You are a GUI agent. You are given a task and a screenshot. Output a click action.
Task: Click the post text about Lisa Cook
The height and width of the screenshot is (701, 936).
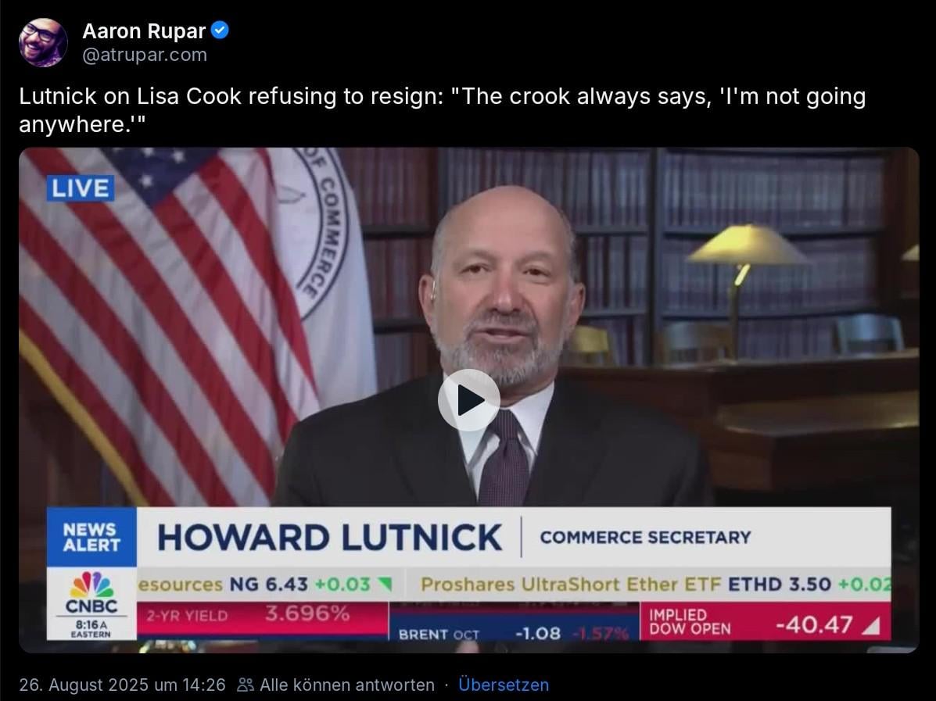443,109
